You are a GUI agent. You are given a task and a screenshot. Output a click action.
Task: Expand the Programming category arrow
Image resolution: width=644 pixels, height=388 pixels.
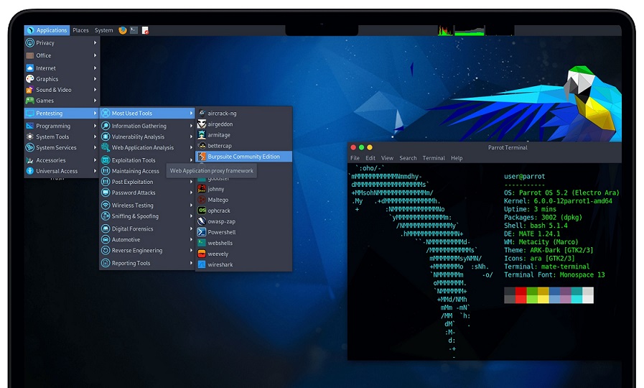click(95, 126)
